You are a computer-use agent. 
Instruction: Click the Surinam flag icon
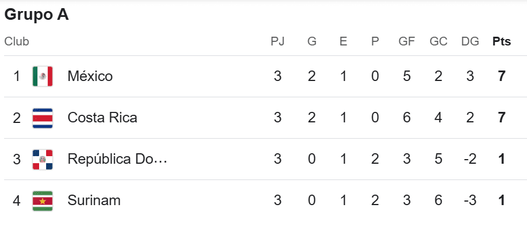click(43, 201)
